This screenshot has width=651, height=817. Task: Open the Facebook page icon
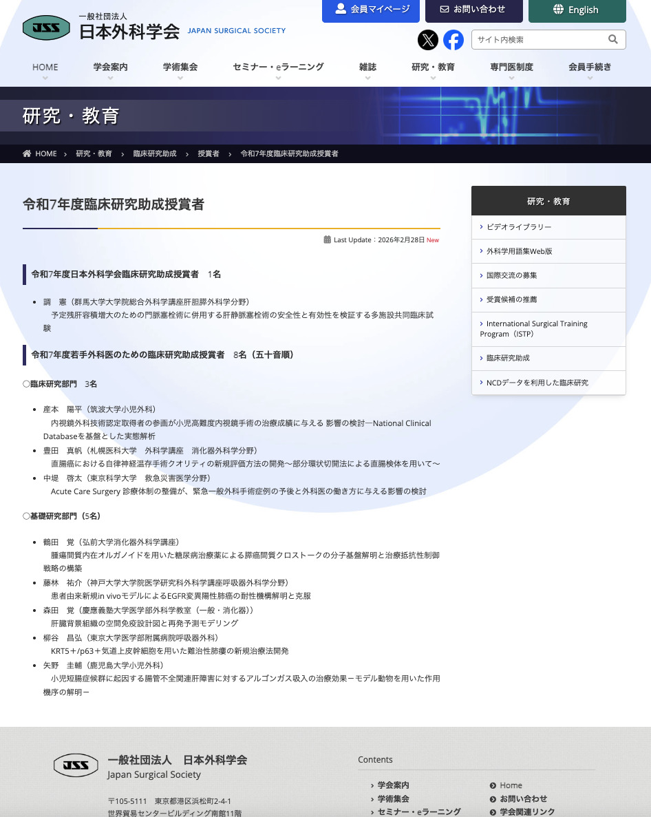point(453,40)
